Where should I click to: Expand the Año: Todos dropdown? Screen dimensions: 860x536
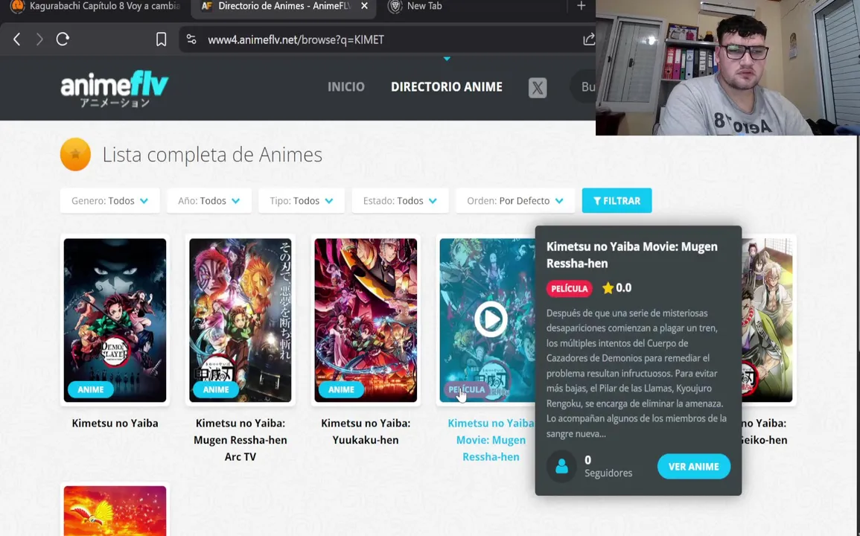tap(209, 201)
